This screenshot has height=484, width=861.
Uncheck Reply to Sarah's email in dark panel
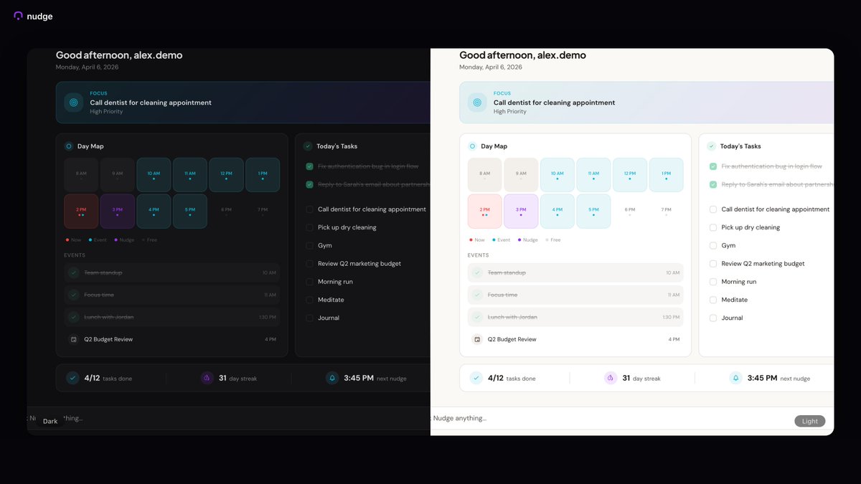(310, 184)
